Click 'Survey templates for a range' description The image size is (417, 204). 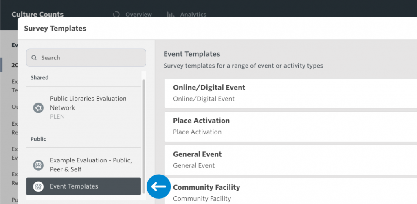click(244, 66)
